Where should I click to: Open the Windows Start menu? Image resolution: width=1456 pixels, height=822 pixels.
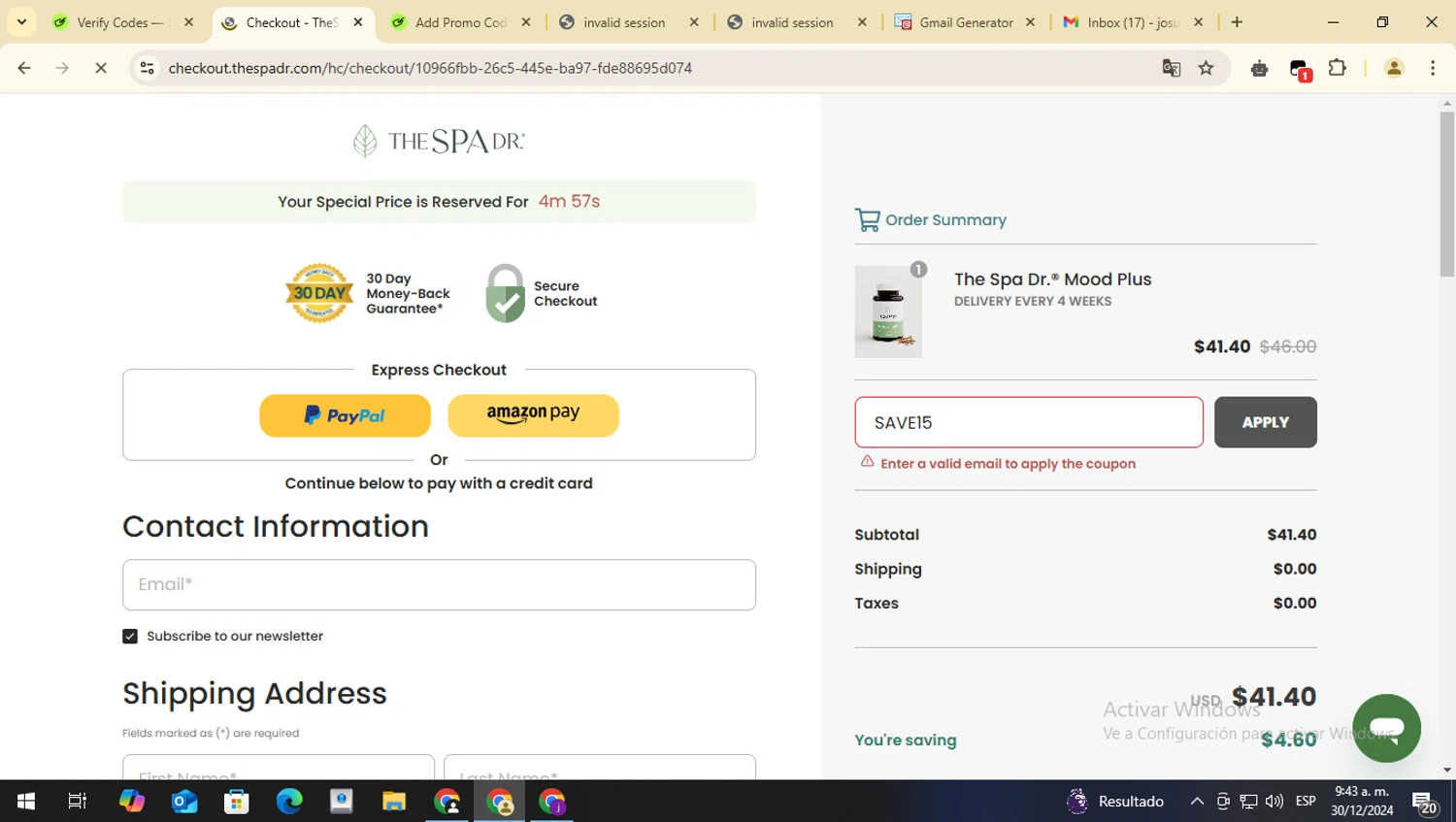coord(26,802)
